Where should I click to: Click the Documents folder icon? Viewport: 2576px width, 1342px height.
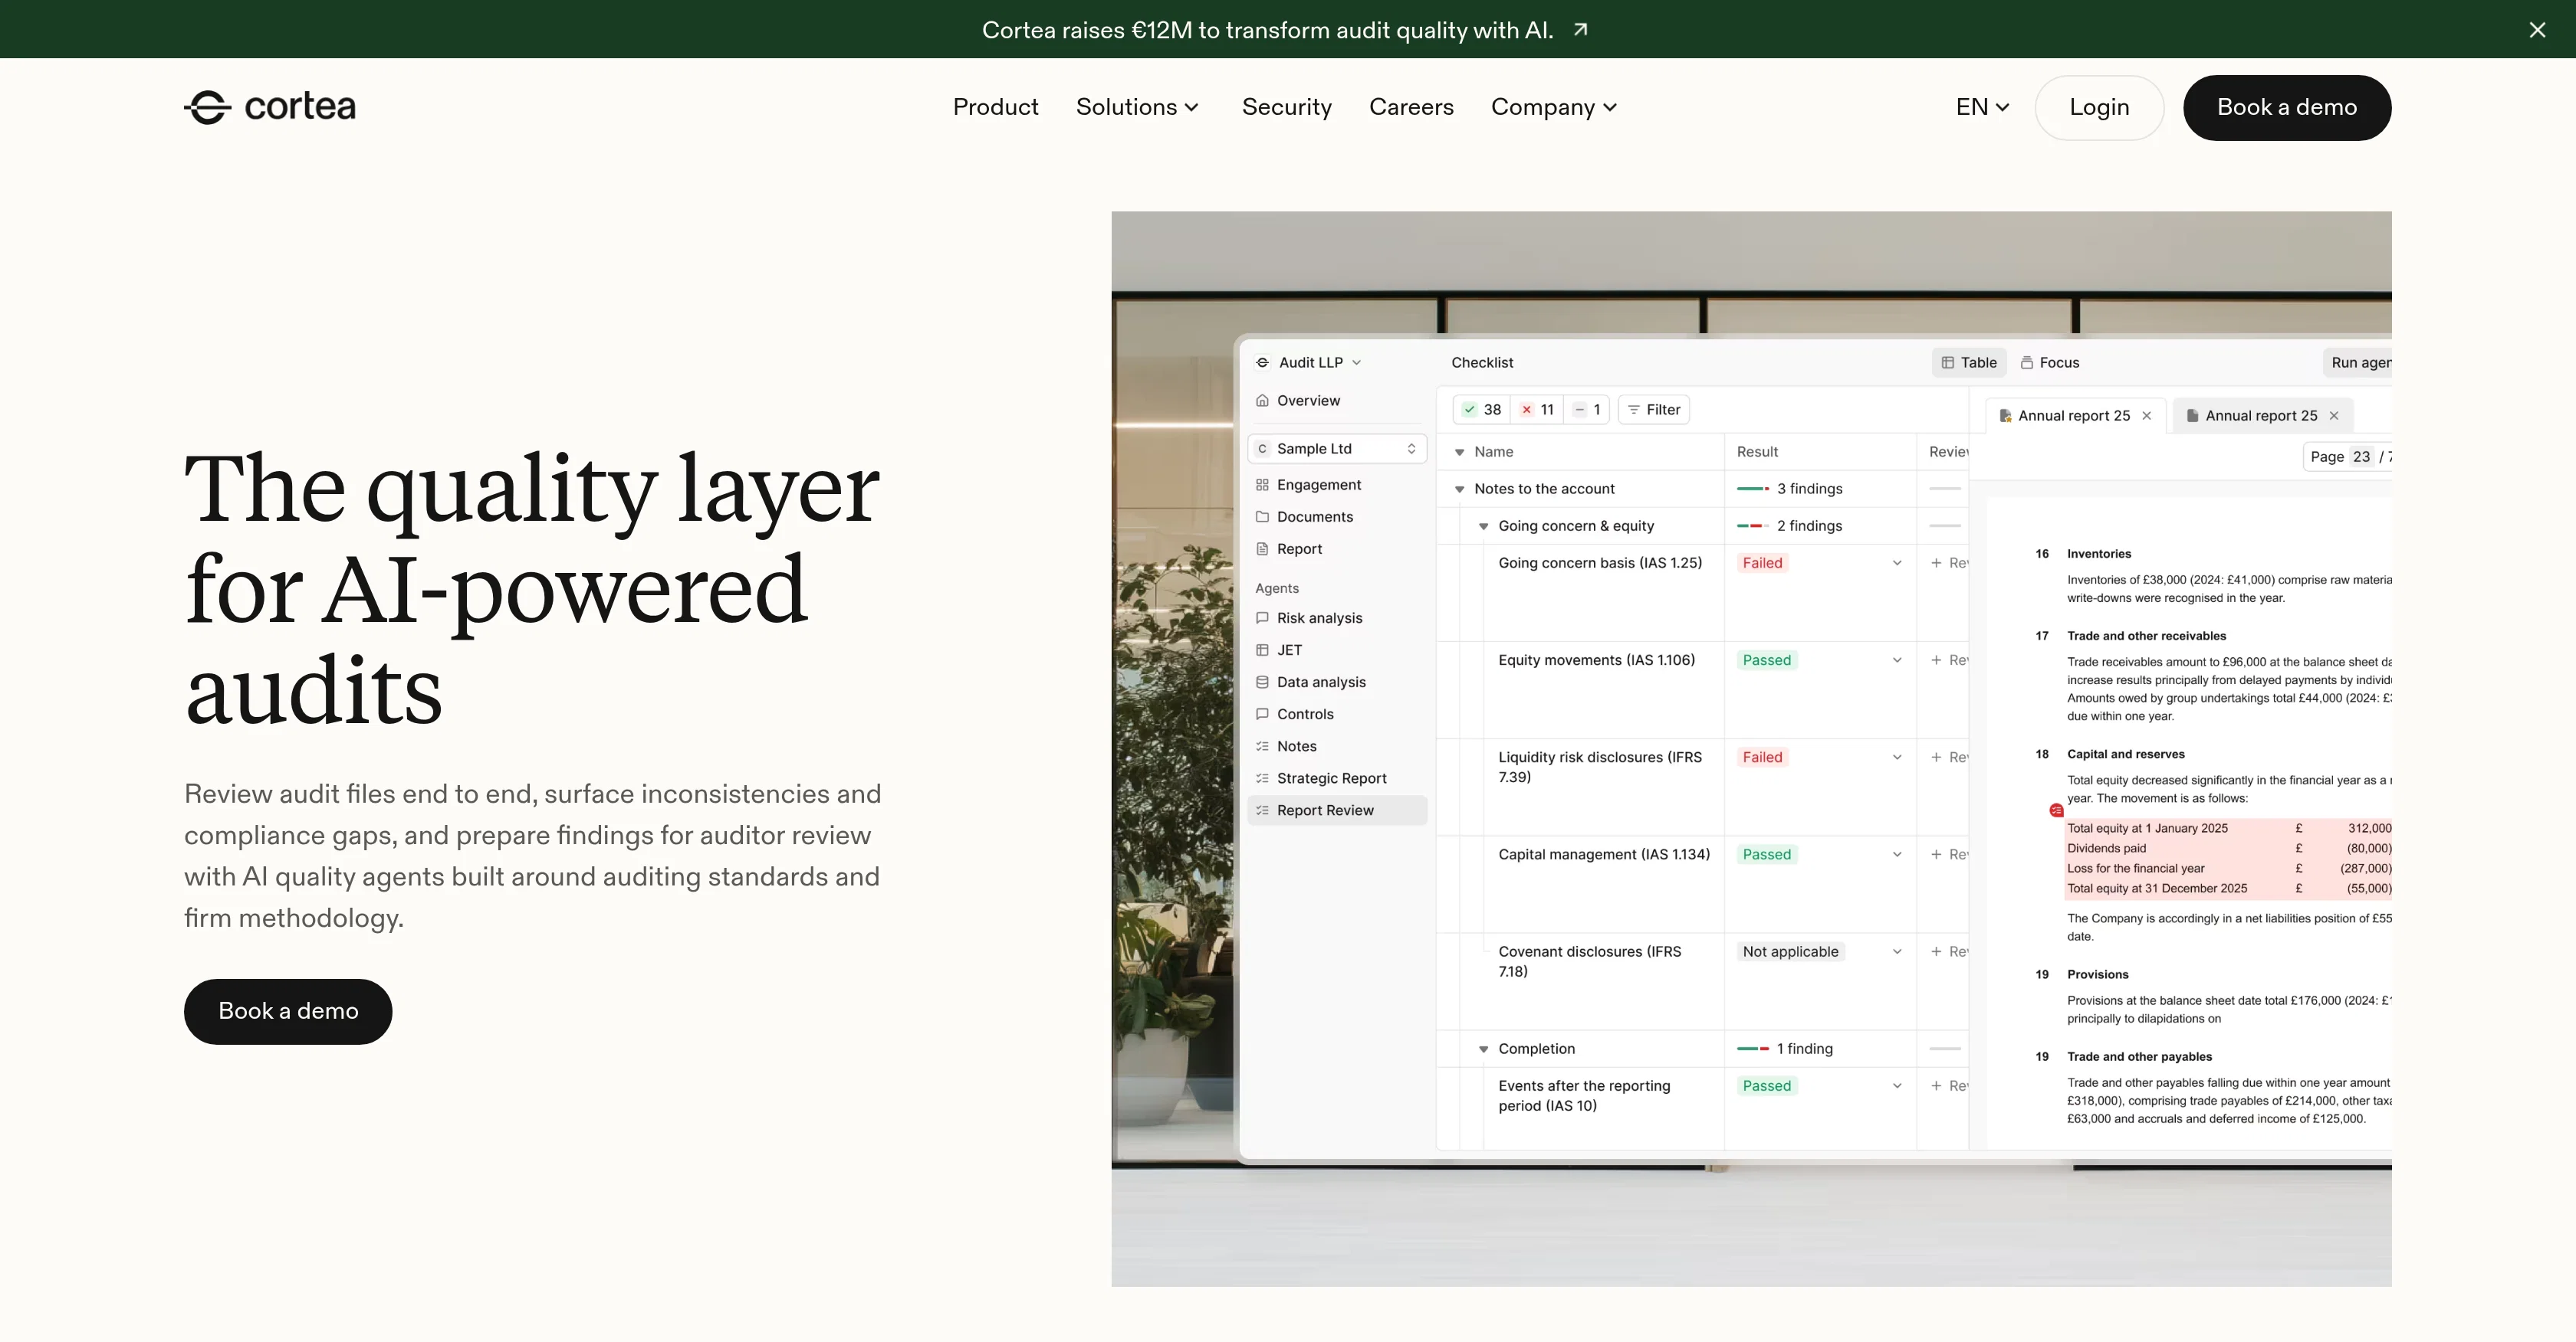pos(1262,516)
